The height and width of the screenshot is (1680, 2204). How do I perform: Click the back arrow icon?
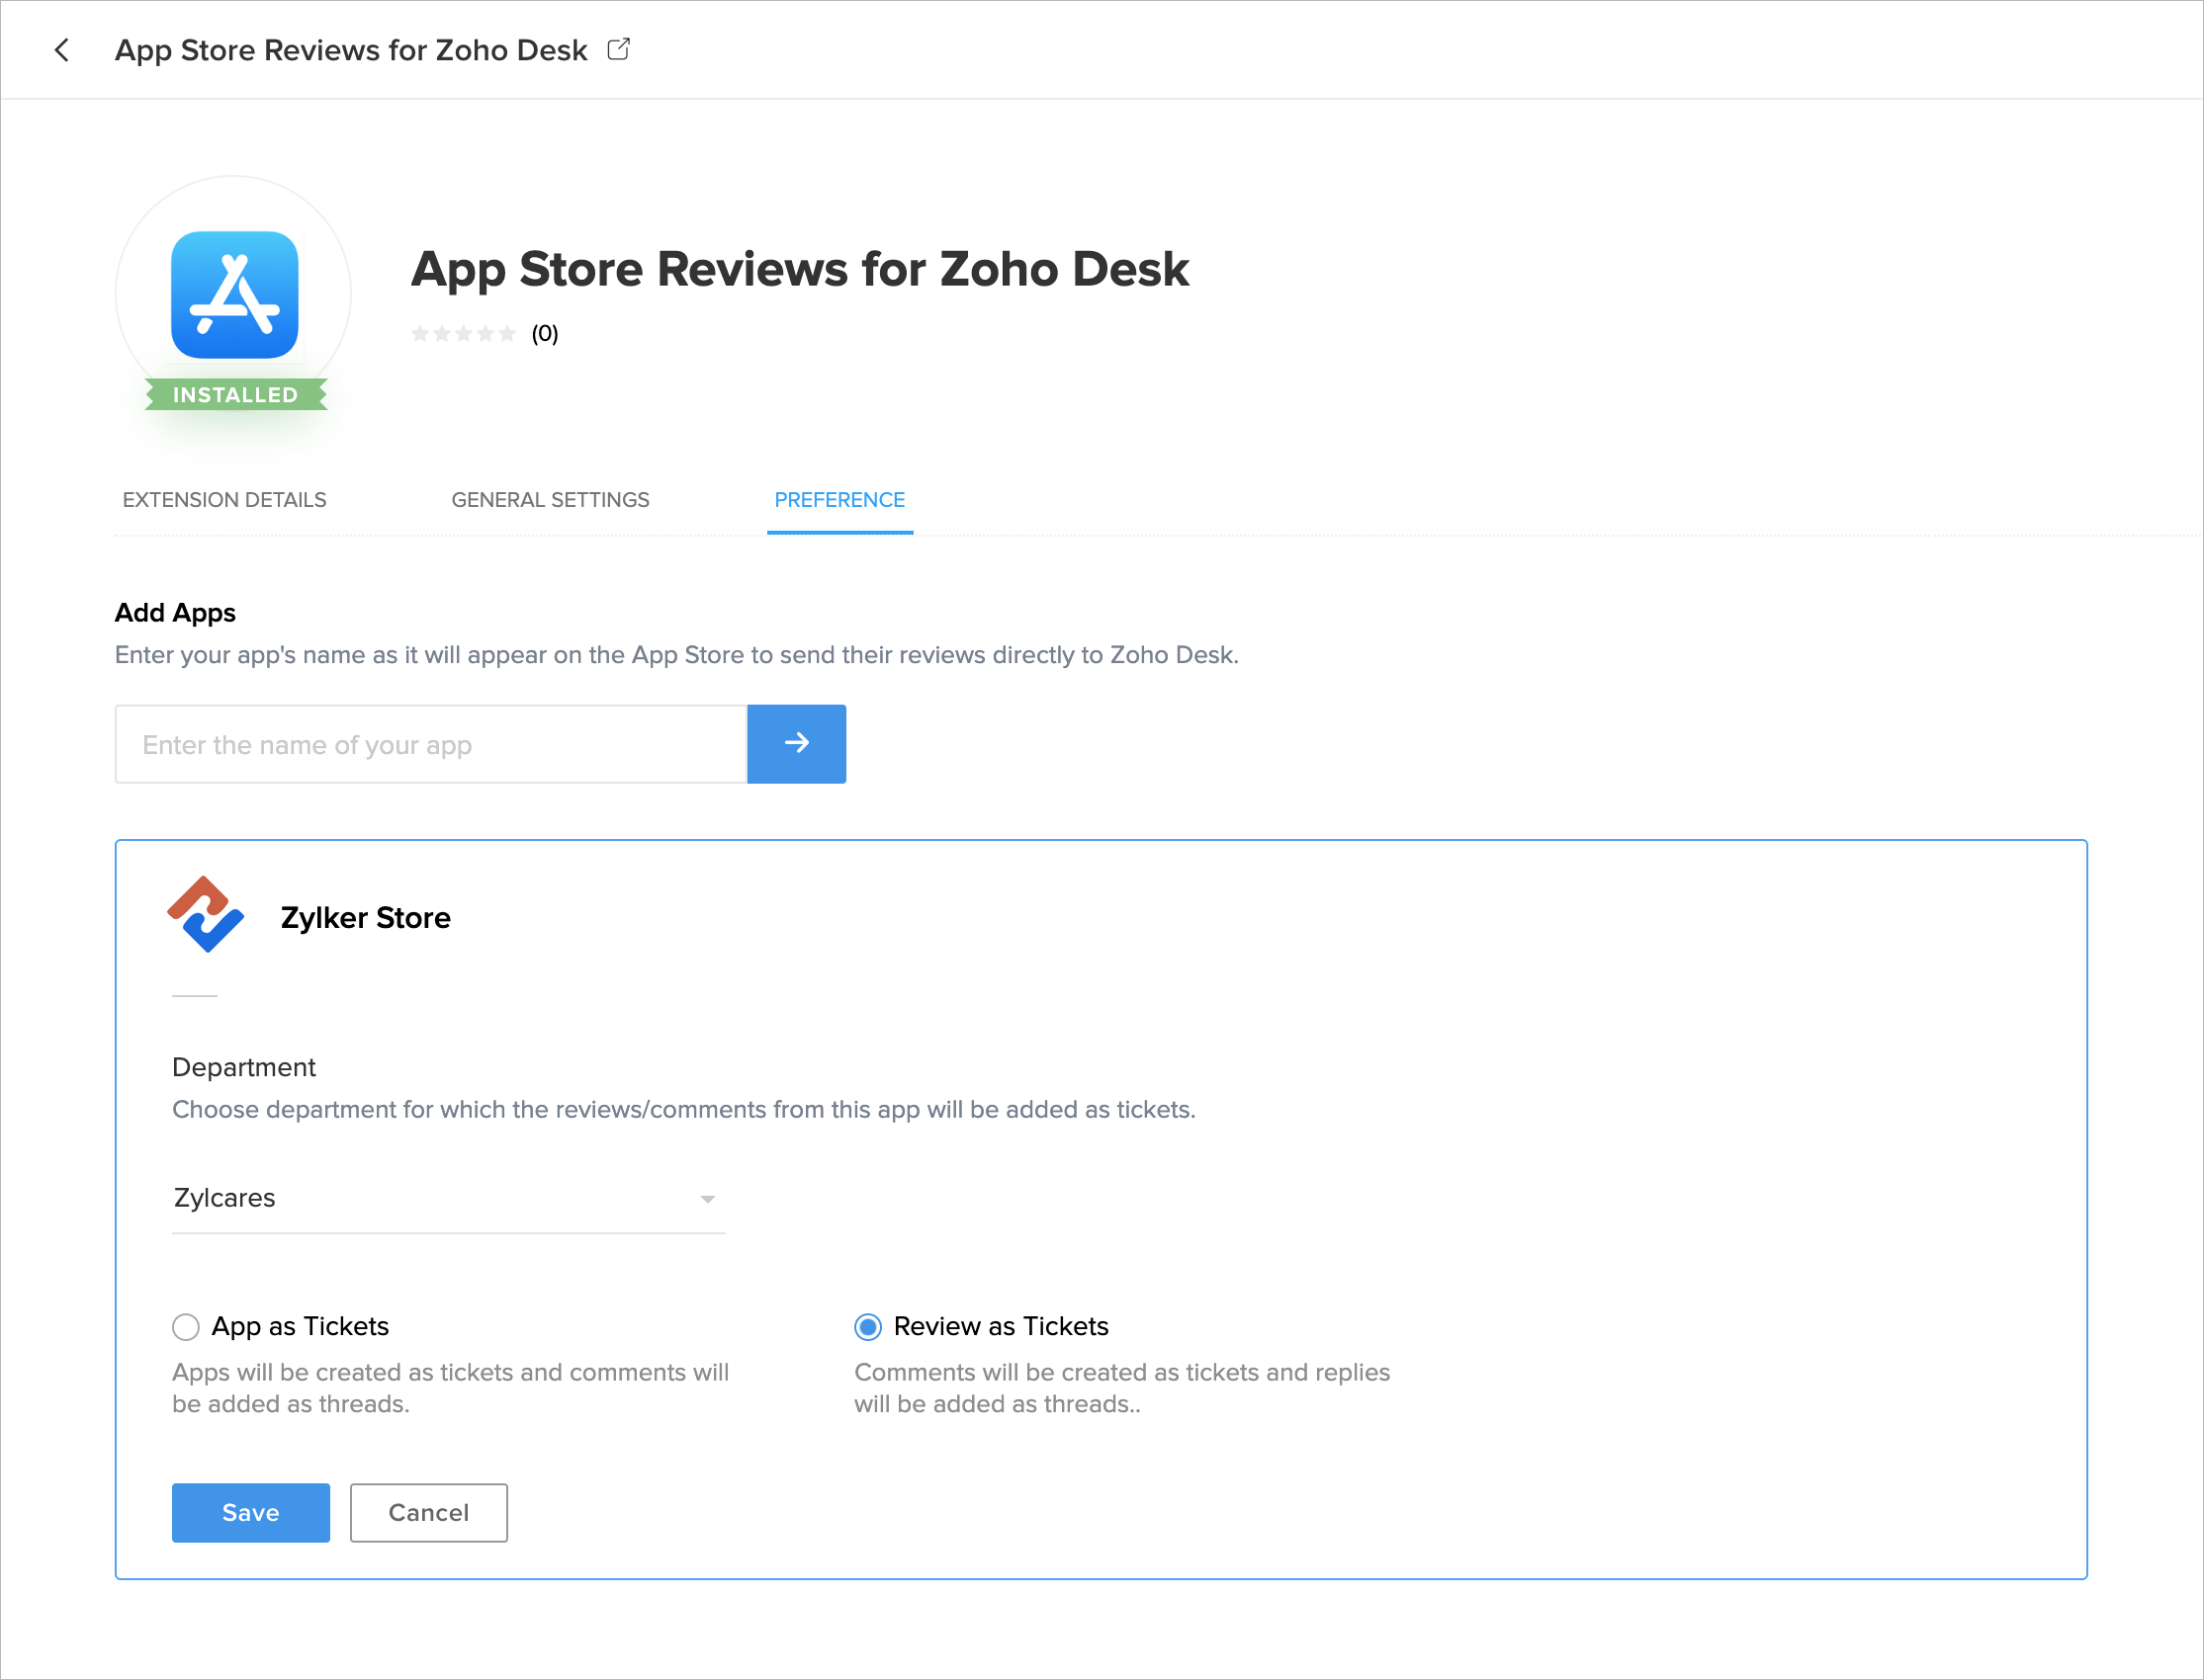pyautogui.click(x=62, y=50)
